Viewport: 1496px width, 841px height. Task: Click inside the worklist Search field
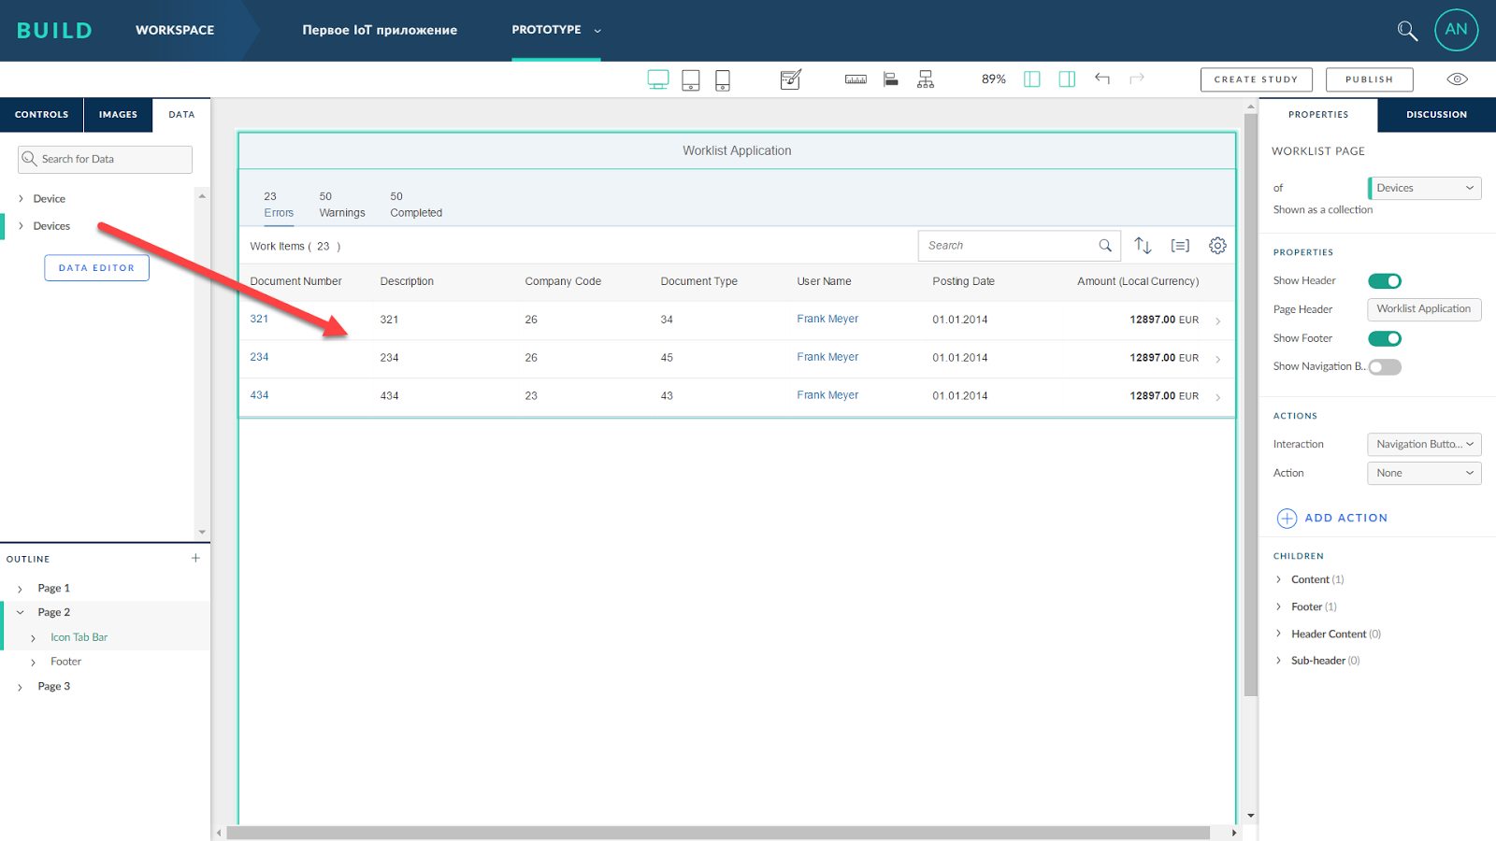click(x=1010, y=245)
